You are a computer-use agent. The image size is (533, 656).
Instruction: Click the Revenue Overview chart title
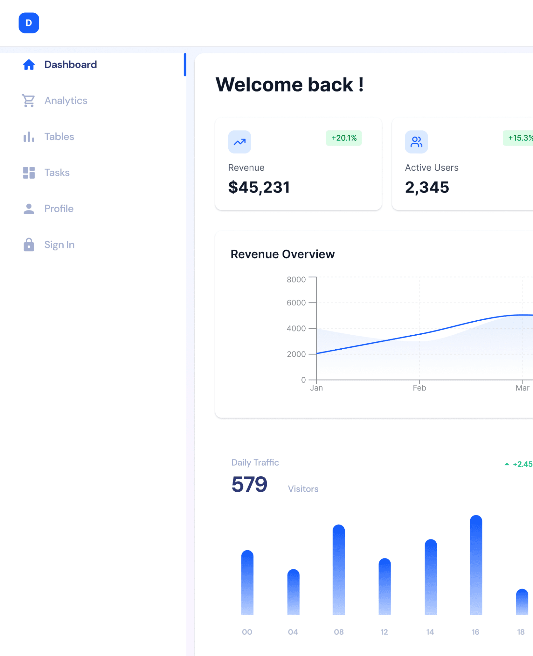(x=282, y=254)
